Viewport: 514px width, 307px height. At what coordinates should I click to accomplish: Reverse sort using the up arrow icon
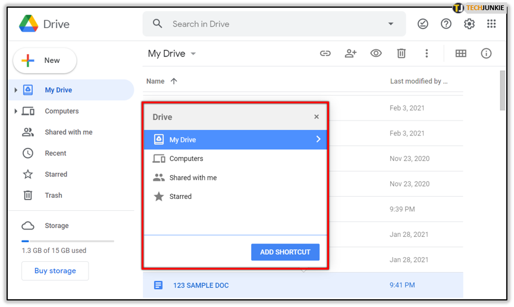coord(174,81)
